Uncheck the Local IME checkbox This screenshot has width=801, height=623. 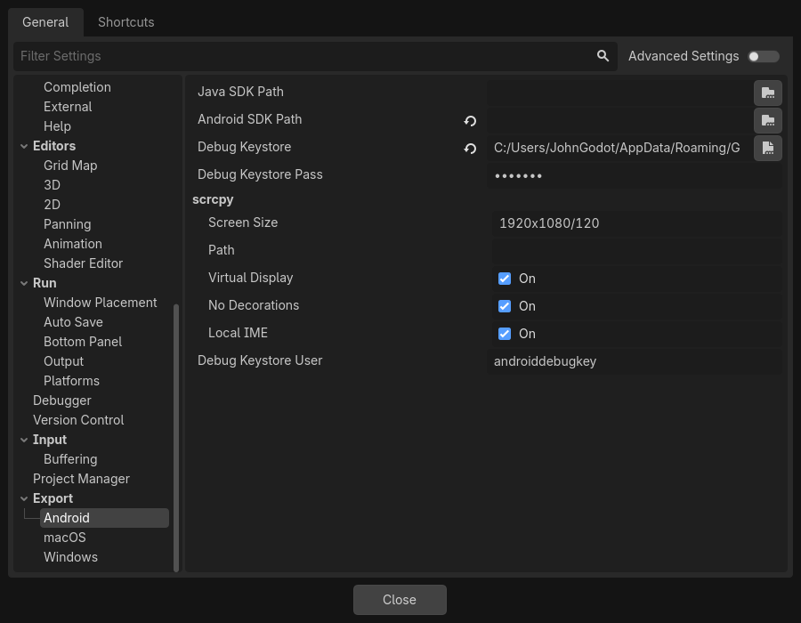[505, 334]
